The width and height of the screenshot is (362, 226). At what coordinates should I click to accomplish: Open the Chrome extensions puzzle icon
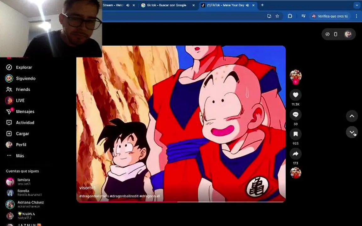290,16
